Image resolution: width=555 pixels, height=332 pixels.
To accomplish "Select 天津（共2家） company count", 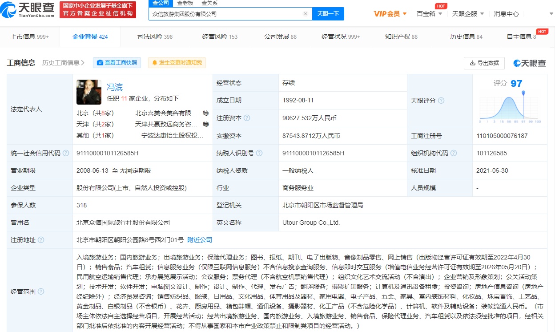I will tap(95, 124).
